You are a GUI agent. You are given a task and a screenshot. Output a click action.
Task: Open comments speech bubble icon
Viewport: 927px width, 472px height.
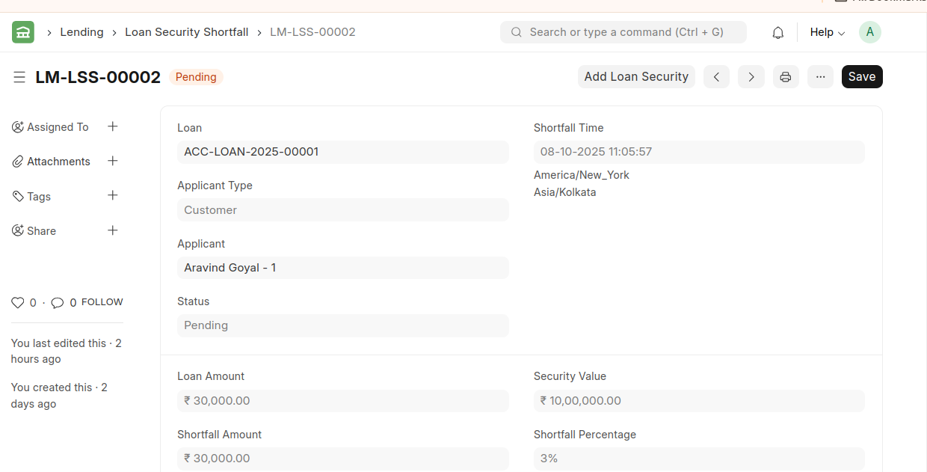pyautogui.click(x=58, y=303)
